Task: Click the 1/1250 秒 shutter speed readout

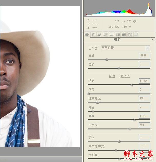Action: 129,21
